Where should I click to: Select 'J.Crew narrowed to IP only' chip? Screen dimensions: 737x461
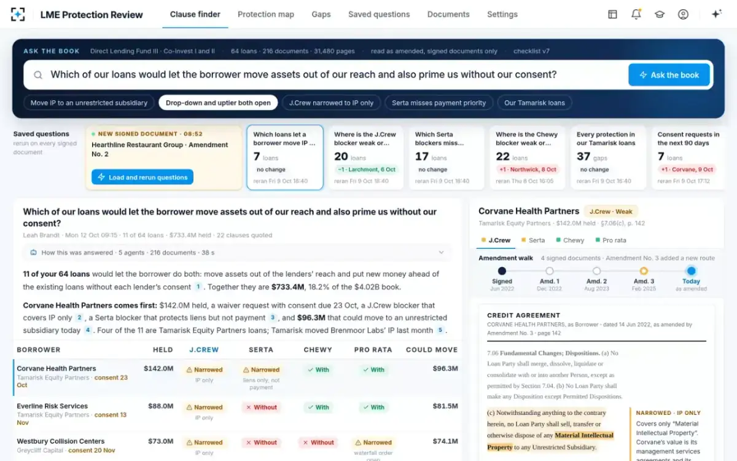click(x=332, y=103)
